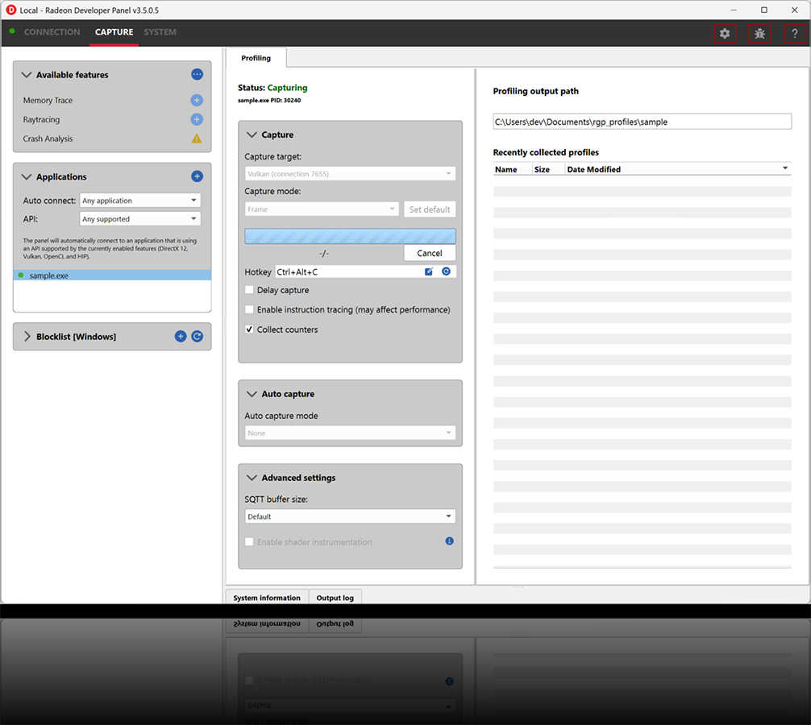Enable instruction tracing checkbox
811x725 pixels.
click(249, 309)
